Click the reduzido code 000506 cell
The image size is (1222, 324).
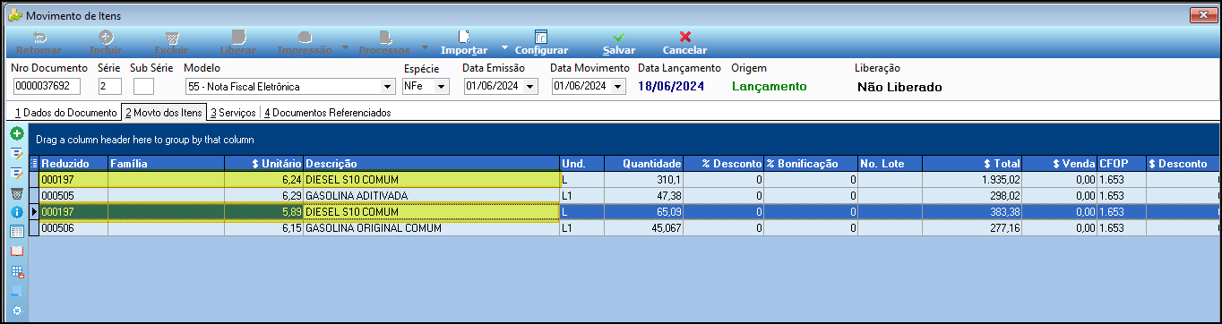73,228
